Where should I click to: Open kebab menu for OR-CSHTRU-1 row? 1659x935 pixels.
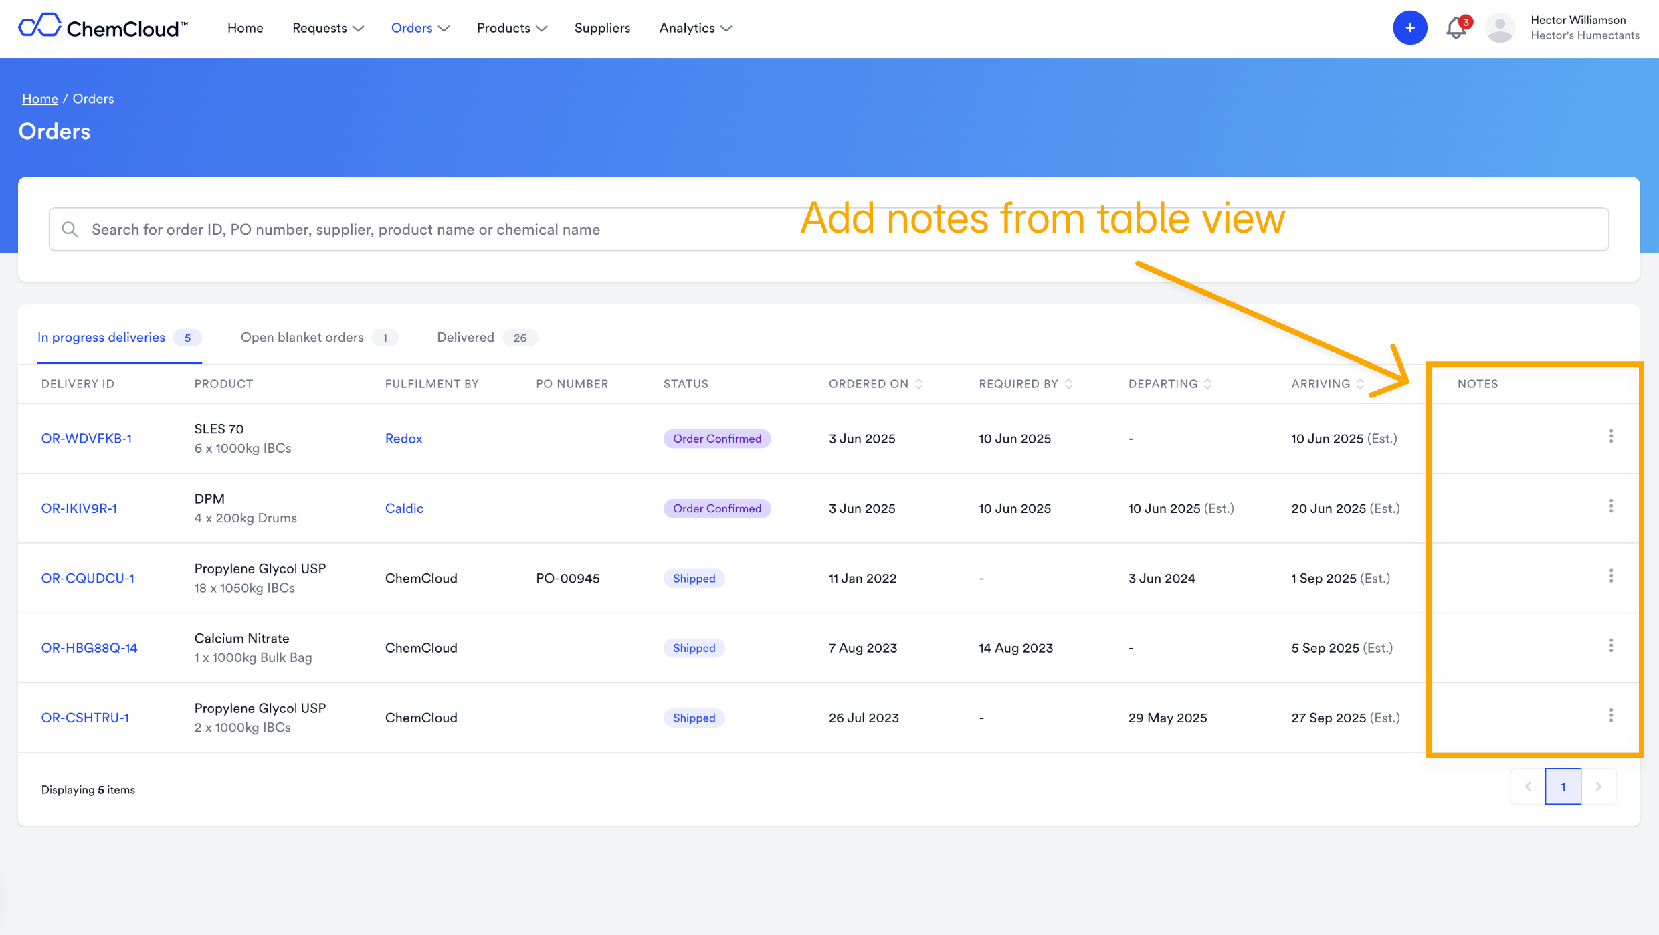pyautogui.click(x=1611, y=716)
